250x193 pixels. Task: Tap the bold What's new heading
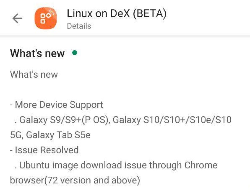pos(37,53)
